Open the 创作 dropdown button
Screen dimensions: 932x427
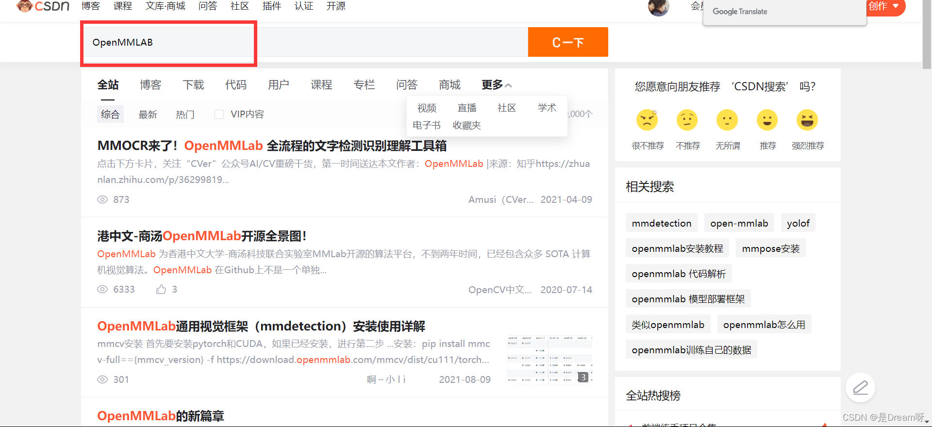click(886, 6)
